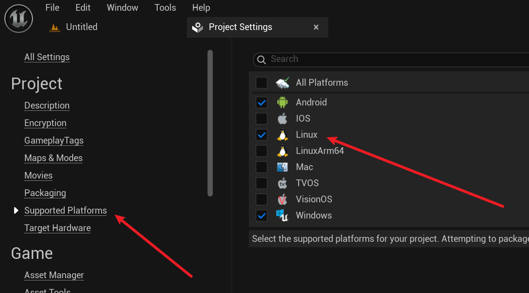Check the VisionOS checkbox
The width and height of the screenshot is (529, 293).
click(x=261, y=200)
